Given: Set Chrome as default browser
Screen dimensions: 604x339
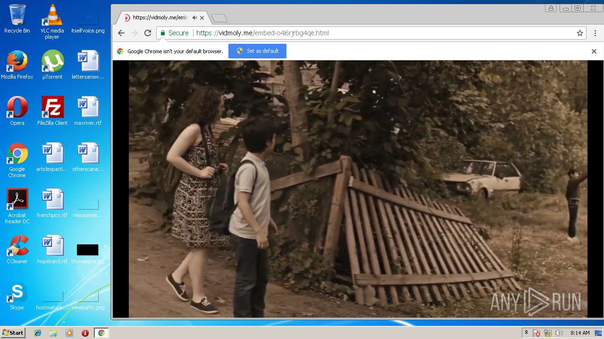Looking at the screenshot, I should point(257,51).
